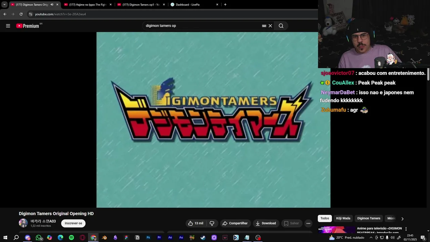
Task: Select the Todos filter chip
Action: click(325, 218)
